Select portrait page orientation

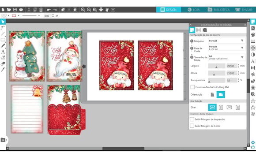pyautogui.click(x=212, y=95)
